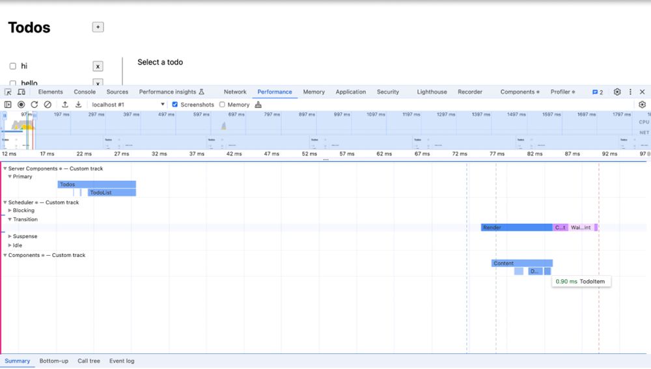651x369 pixels.
Task: Collapse the Server Components custom track
Action: 5,169
